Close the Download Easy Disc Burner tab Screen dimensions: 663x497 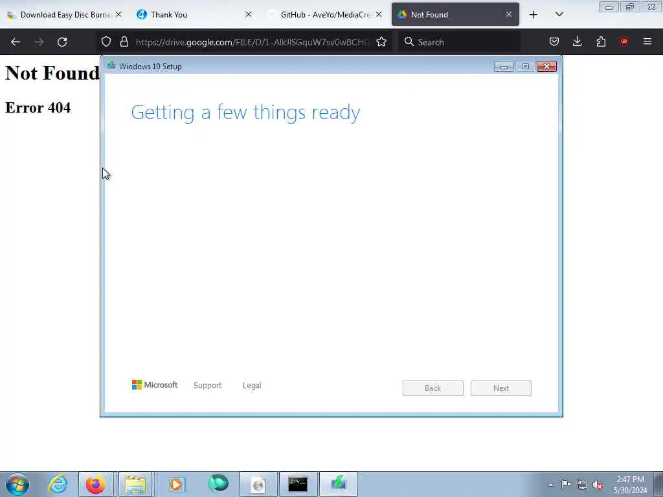pyautogui.click(x=118, y=15)
